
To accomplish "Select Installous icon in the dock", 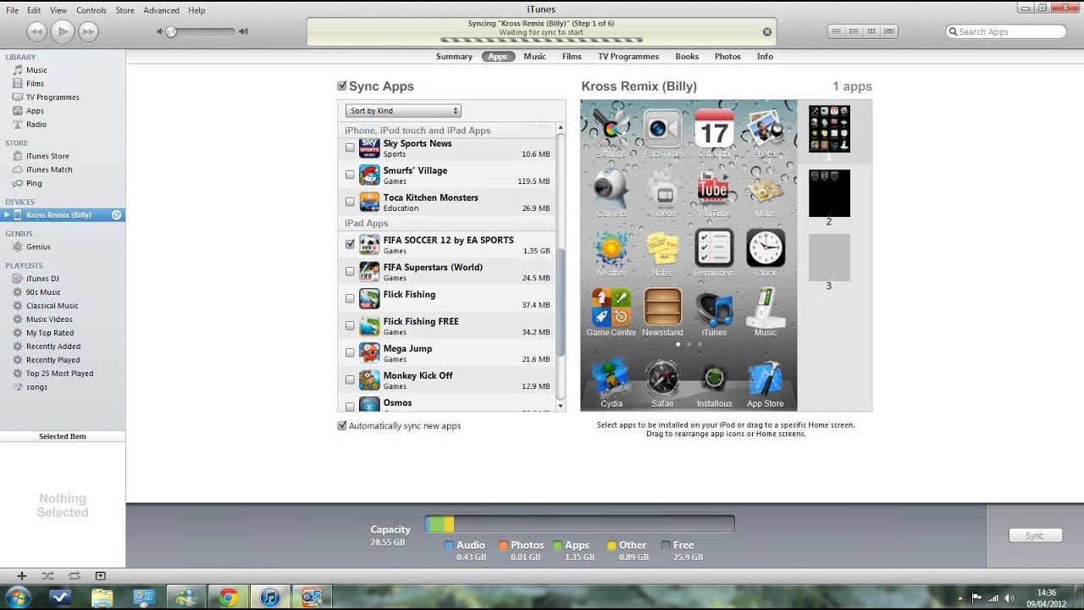I will tap(714, 383).
